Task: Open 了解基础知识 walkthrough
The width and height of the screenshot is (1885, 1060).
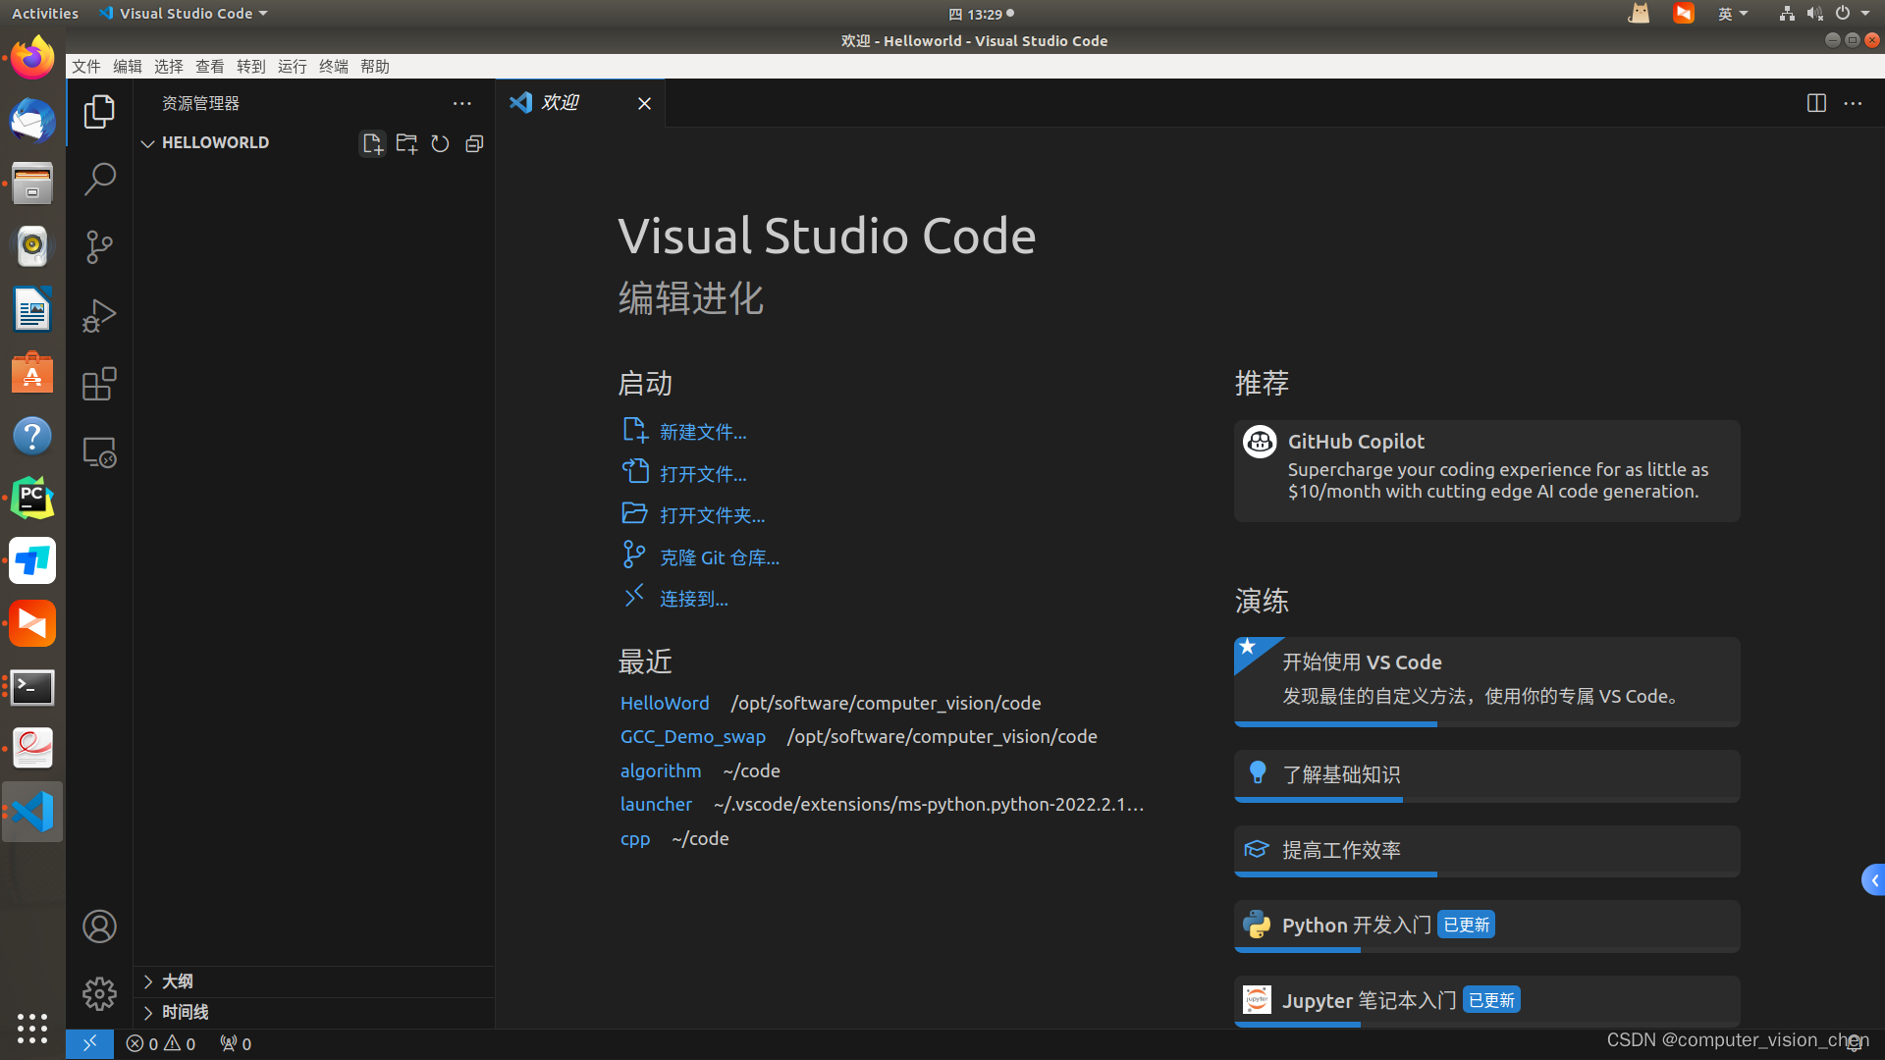Action: tap(1486, 775)
